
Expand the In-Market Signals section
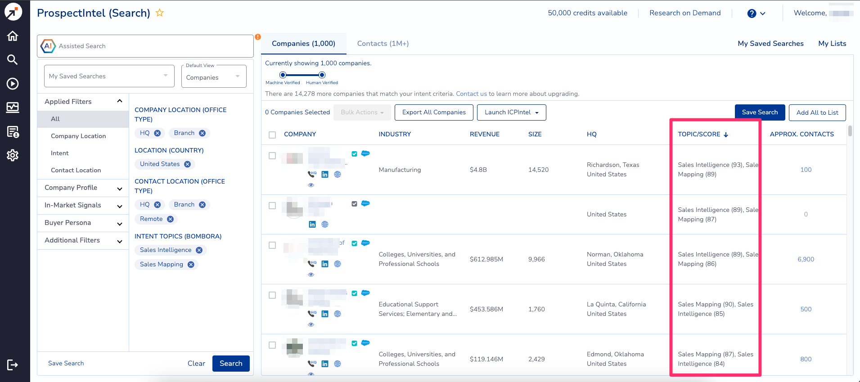point(83,206)
